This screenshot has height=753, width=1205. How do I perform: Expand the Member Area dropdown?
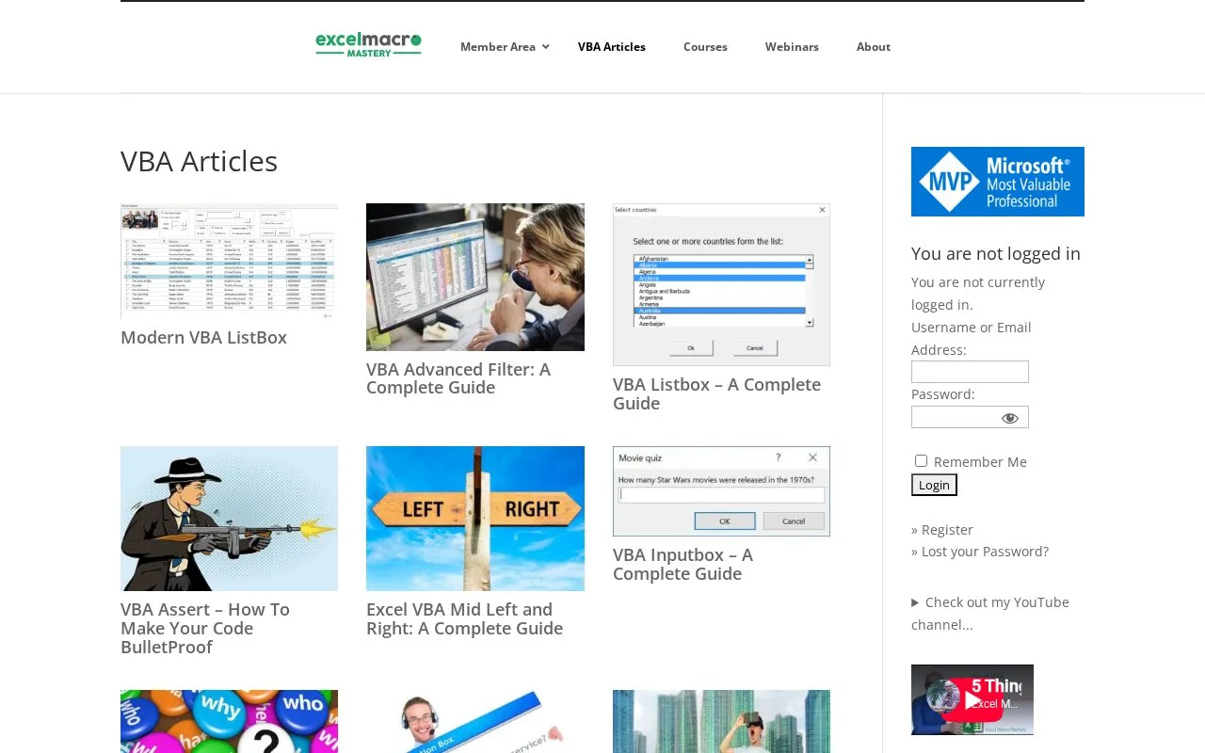click(x=505, y=47)
